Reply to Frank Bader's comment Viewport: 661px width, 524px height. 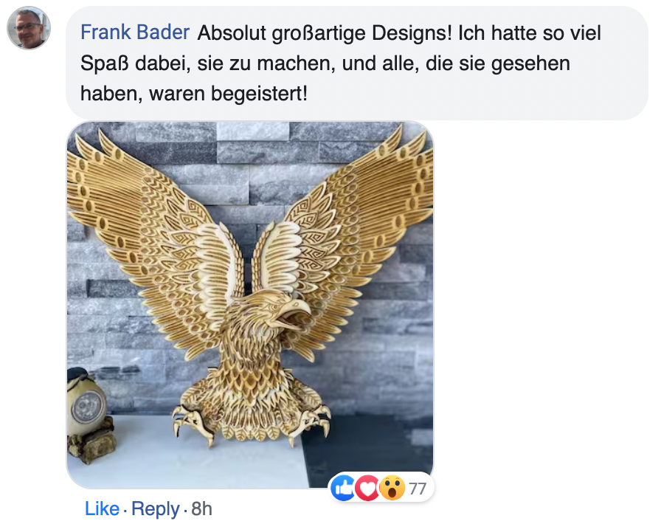156,509
